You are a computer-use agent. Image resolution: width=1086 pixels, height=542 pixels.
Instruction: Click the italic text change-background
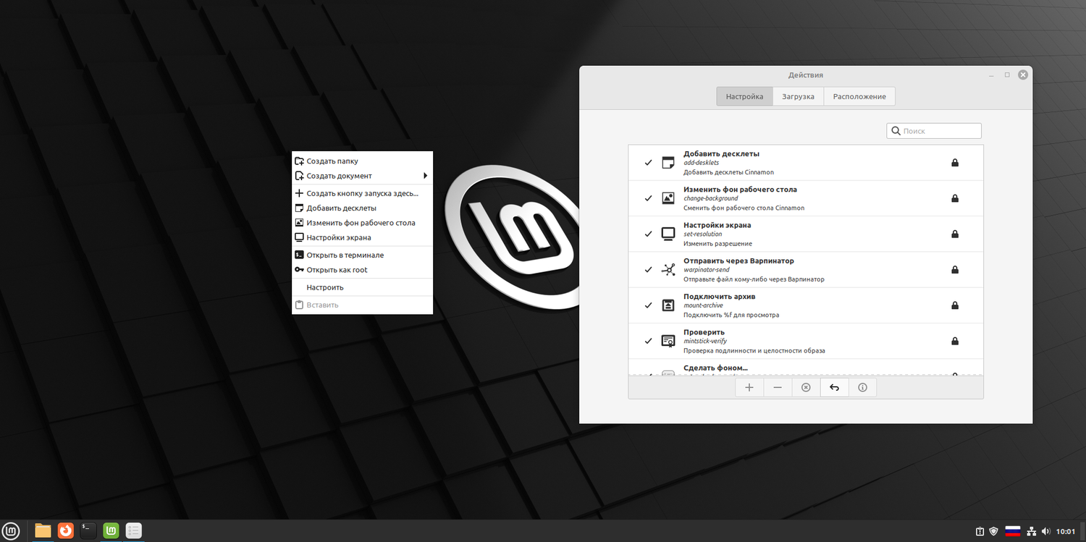click(x=711, y=198)
